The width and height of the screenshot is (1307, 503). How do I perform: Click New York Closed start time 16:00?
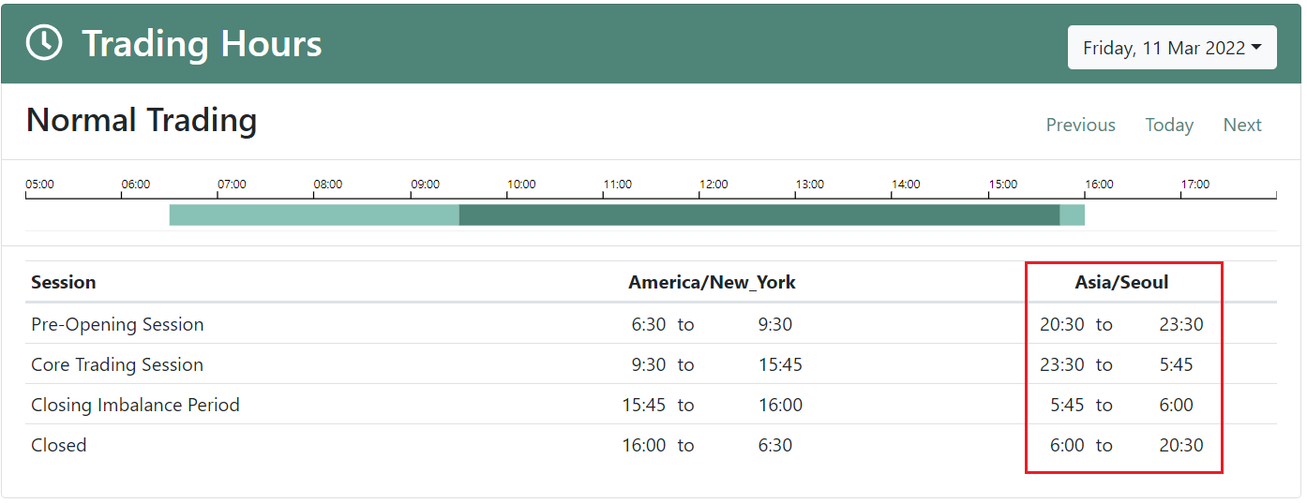pyautogui.click(x=644, y=446)
